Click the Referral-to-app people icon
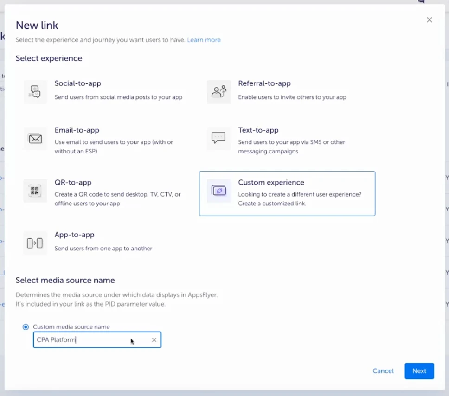Image resolution: width=449 pixels, height=396 pixels. click(x=218, y=91)
